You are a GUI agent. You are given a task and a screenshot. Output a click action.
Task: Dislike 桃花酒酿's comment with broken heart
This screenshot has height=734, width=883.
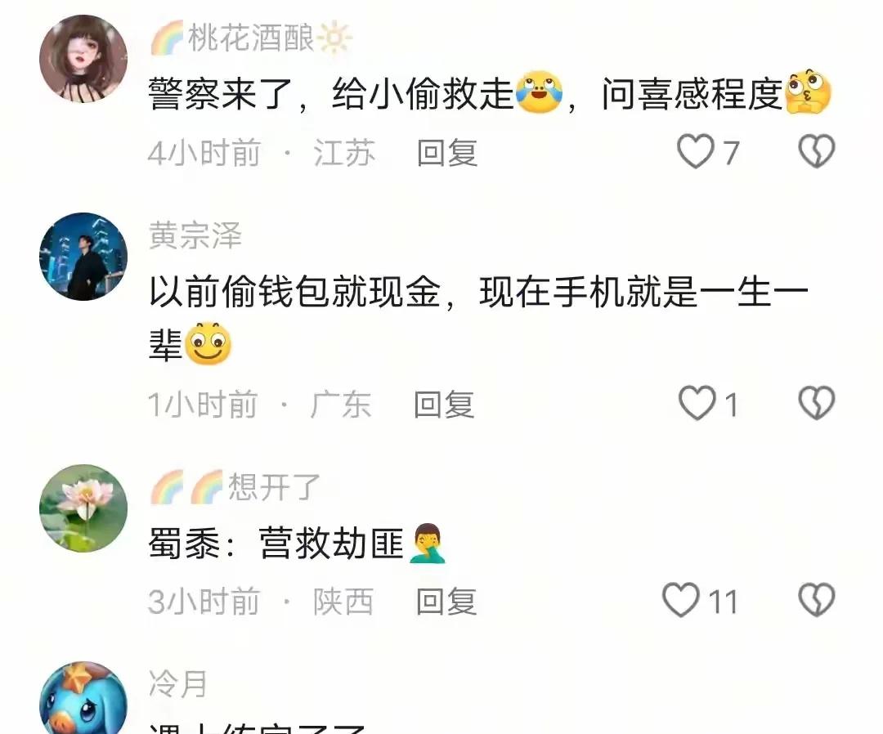pos(817,151)
